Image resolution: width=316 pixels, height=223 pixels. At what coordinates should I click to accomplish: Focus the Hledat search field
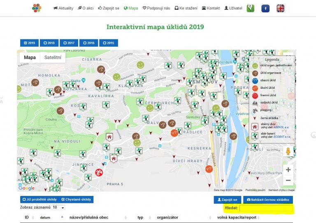266,208
